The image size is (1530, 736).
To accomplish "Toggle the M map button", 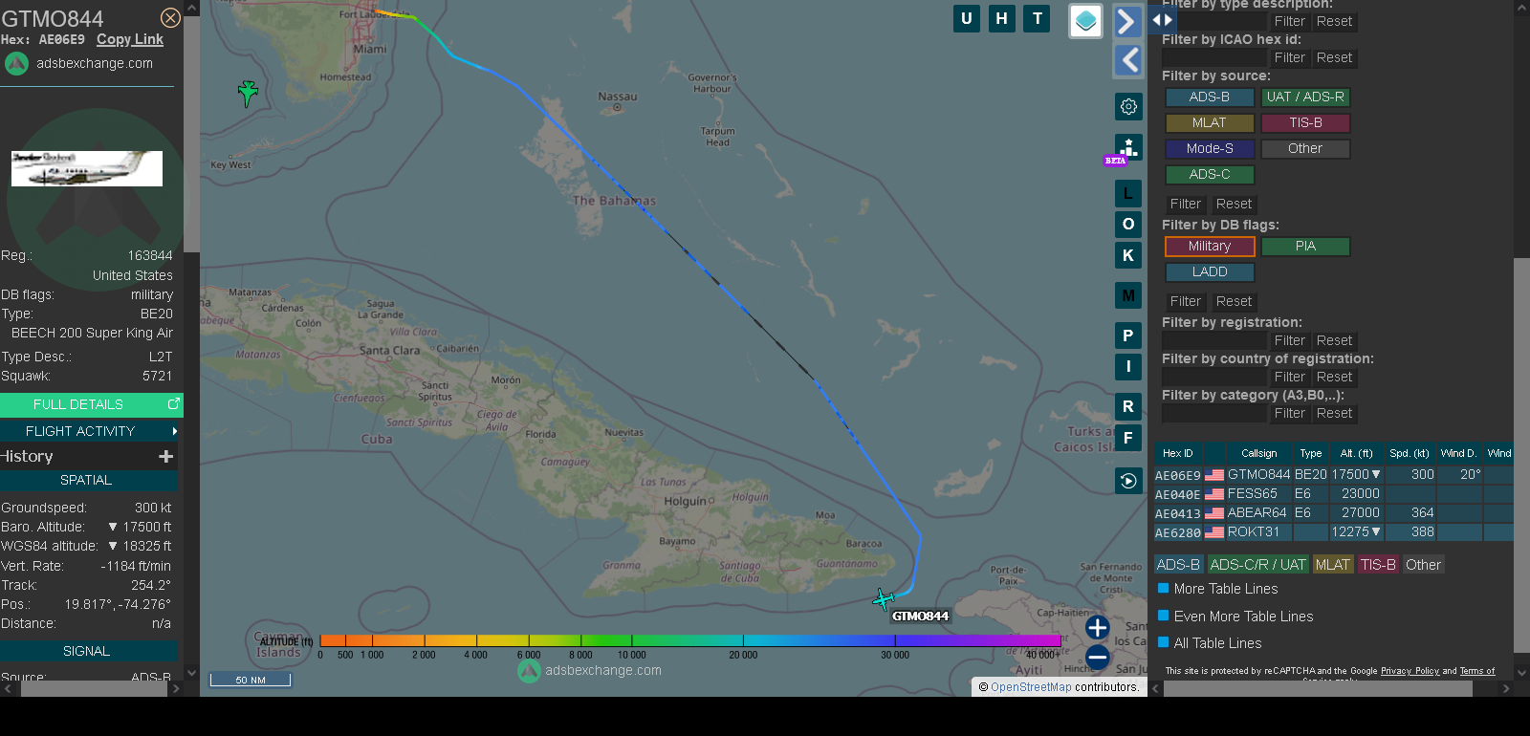I will (1128, 295).
